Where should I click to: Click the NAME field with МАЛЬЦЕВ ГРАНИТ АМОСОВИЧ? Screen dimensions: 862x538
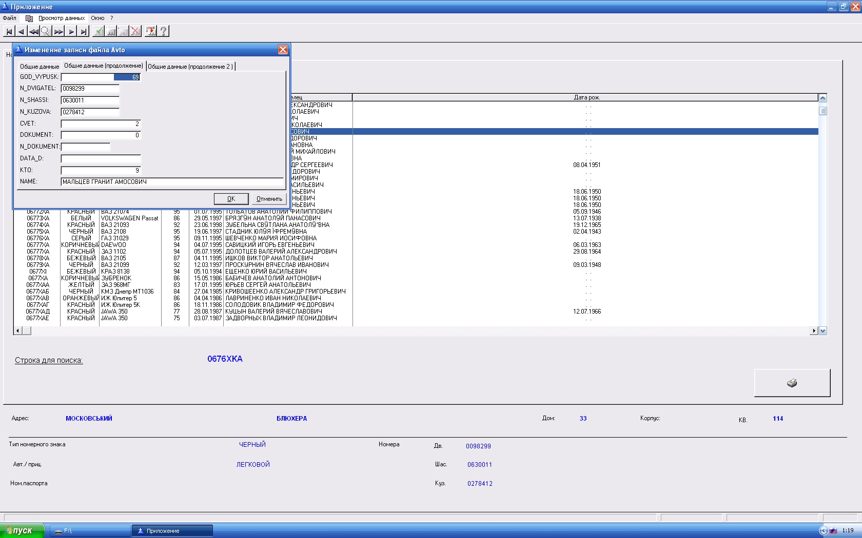(x=172, y=181)
